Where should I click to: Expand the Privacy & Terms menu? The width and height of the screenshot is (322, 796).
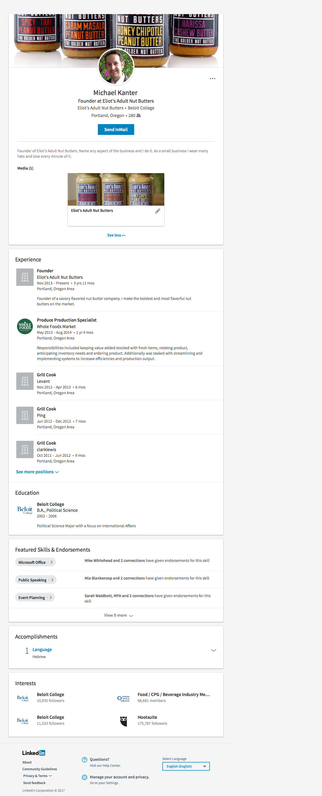pyautogui.click(x=37, y=776)
